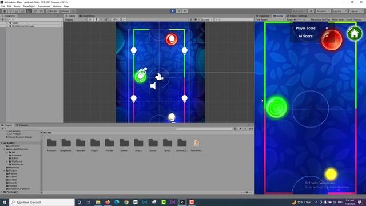Select the audio source speaker gizmo

click(x=153, y=86)
